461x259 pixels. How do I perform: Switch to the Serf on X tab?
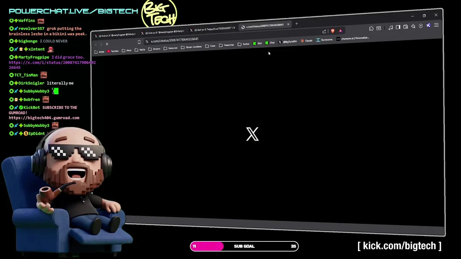(212, 29)
